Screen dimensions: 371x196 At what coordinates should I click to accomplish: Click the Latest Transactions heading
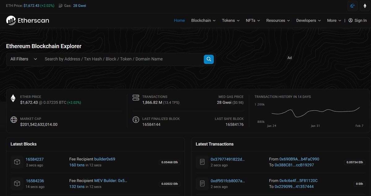pos(215,144)
